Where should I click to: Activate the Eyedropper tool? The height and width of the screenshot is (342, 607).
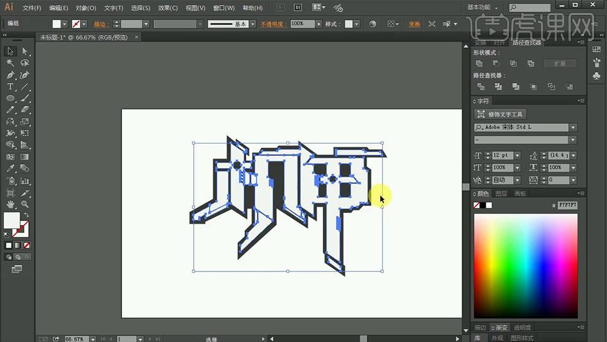10,168
